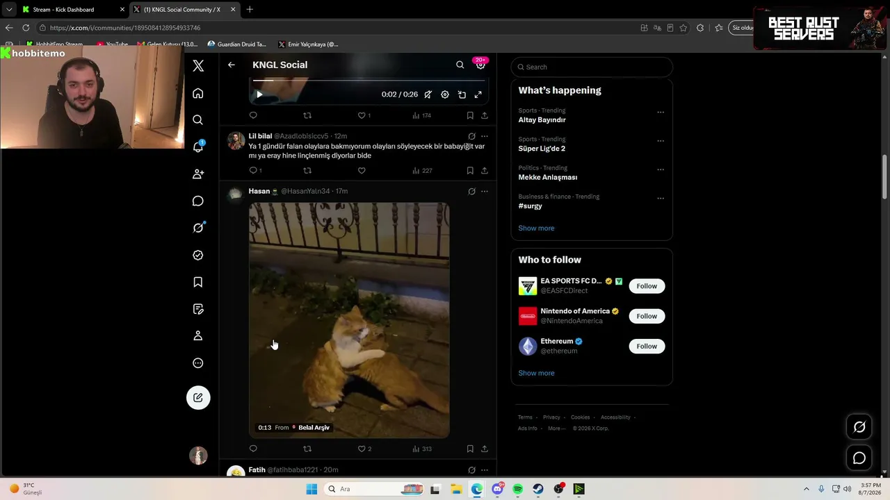Enable picture-in-picture for the video
This screenshot has height=500, width=890.
[x=462, y=94]
